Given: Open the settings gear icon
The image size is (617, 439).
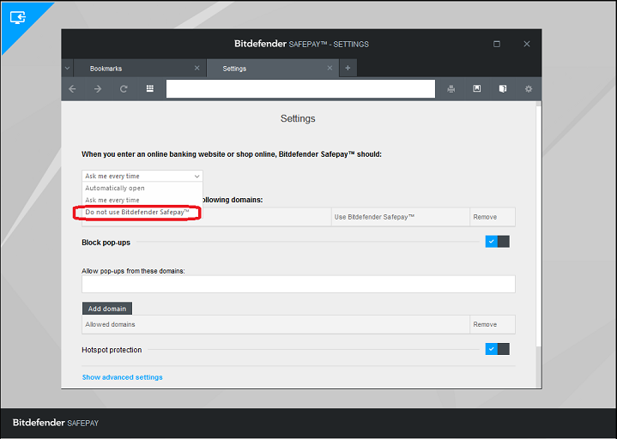Looking at the screenshot, I should pos(529,89).
